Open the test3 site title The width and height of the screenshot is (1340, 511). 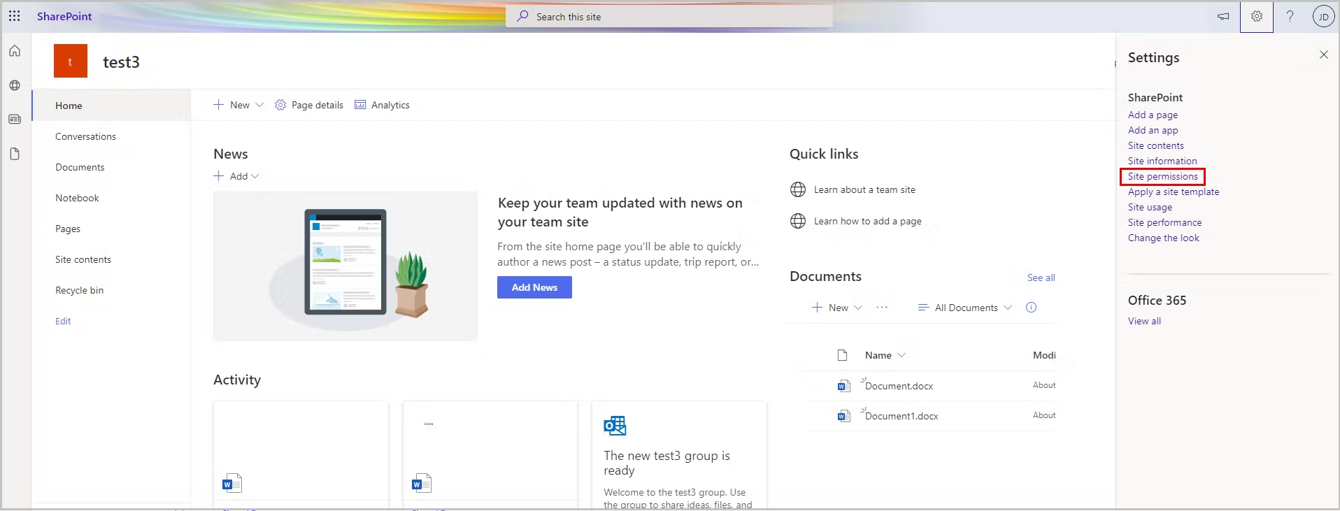point(121,62)
